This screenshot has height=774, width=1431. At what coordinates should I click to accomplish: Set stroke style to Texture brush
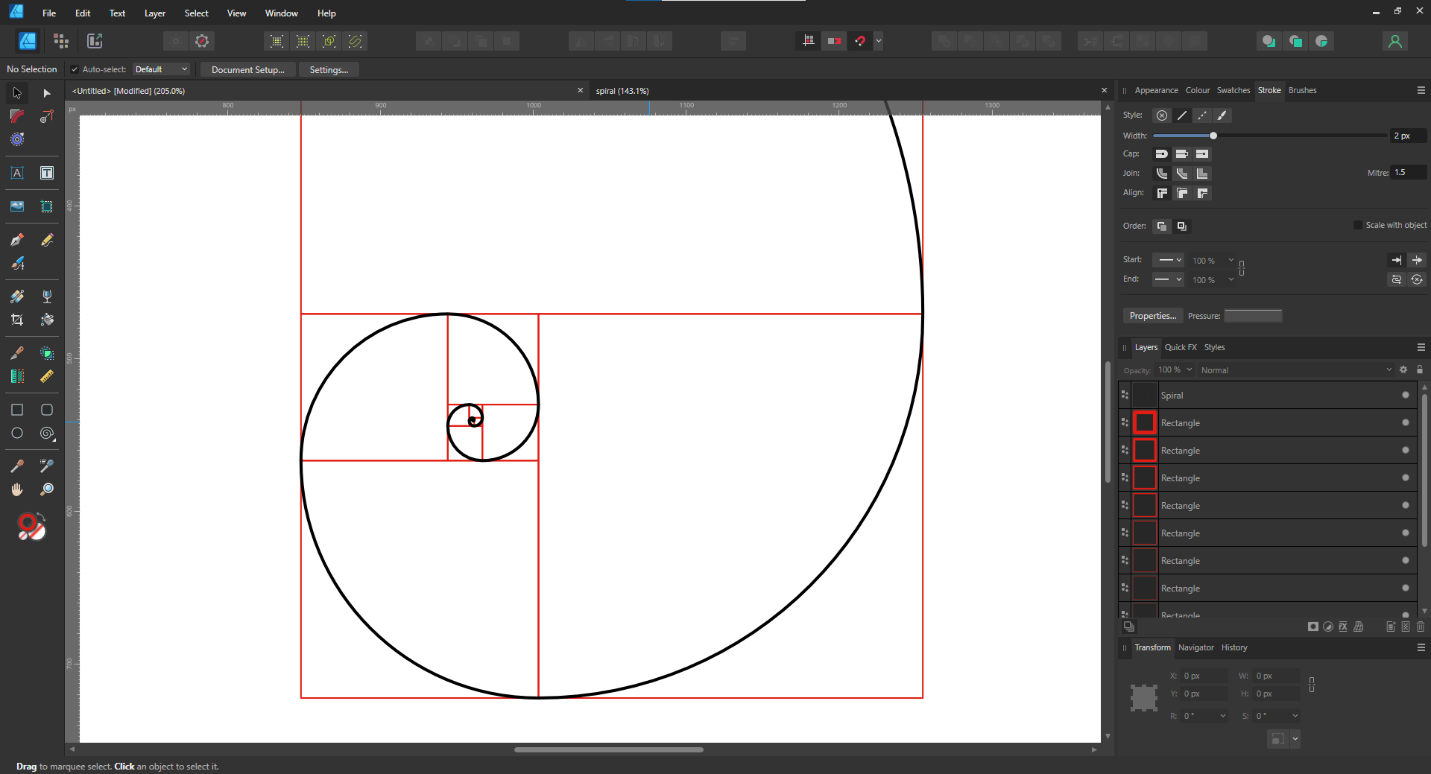click(1222, 115)
